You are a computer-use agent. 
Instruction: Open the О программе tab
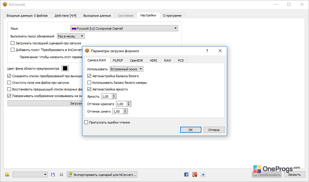coord(172,16)
